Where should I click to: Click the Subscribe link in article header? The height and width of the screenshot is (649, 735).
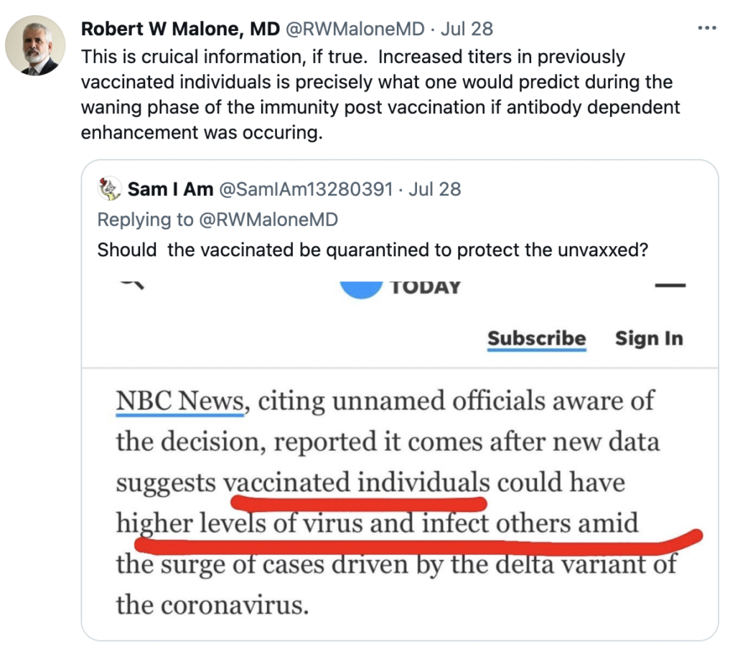point(537,339)
